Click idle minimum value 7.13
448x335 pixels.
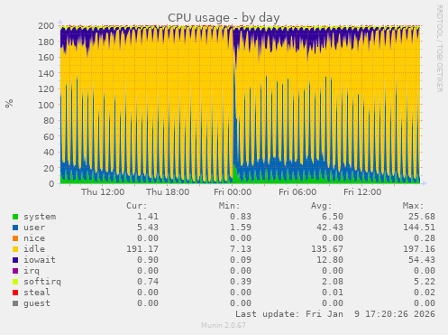[x=241, y=249]
